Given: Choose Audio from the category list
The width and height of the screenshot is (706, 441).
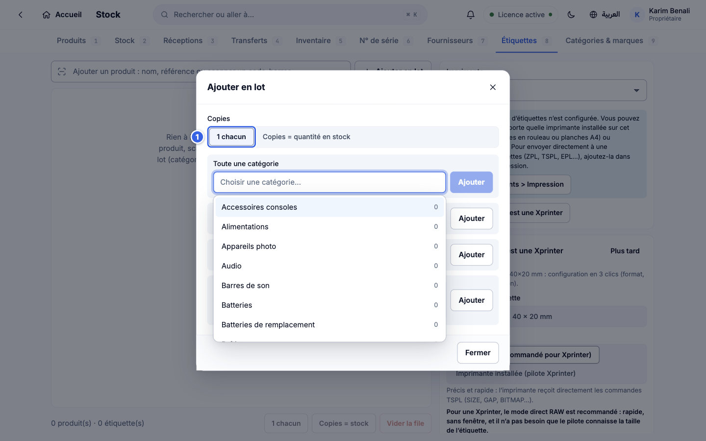Looking at the screenshot, I should tap(329, 266).
